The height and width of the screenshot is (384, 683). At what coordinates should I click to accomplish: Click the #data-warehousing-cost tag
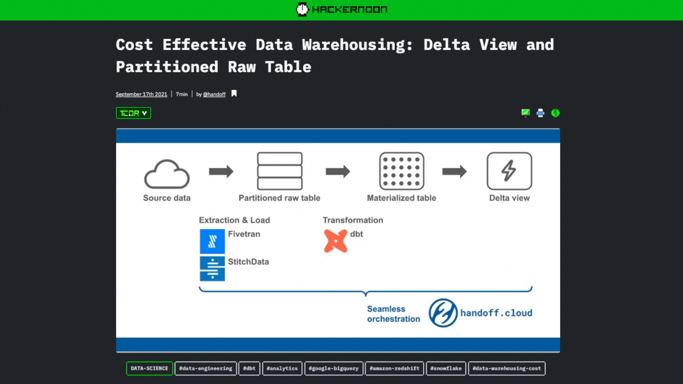(507, 368)
